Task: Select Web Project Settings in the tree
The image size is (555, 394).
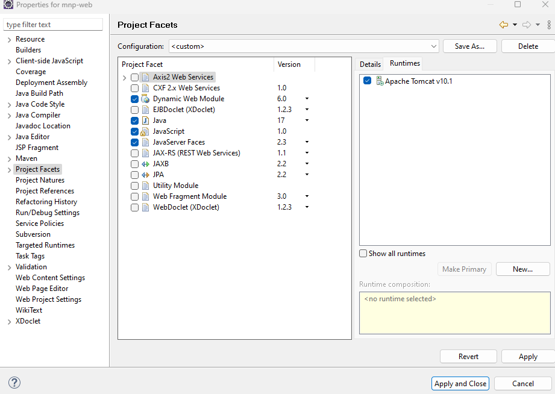Action: pos(48,299)
